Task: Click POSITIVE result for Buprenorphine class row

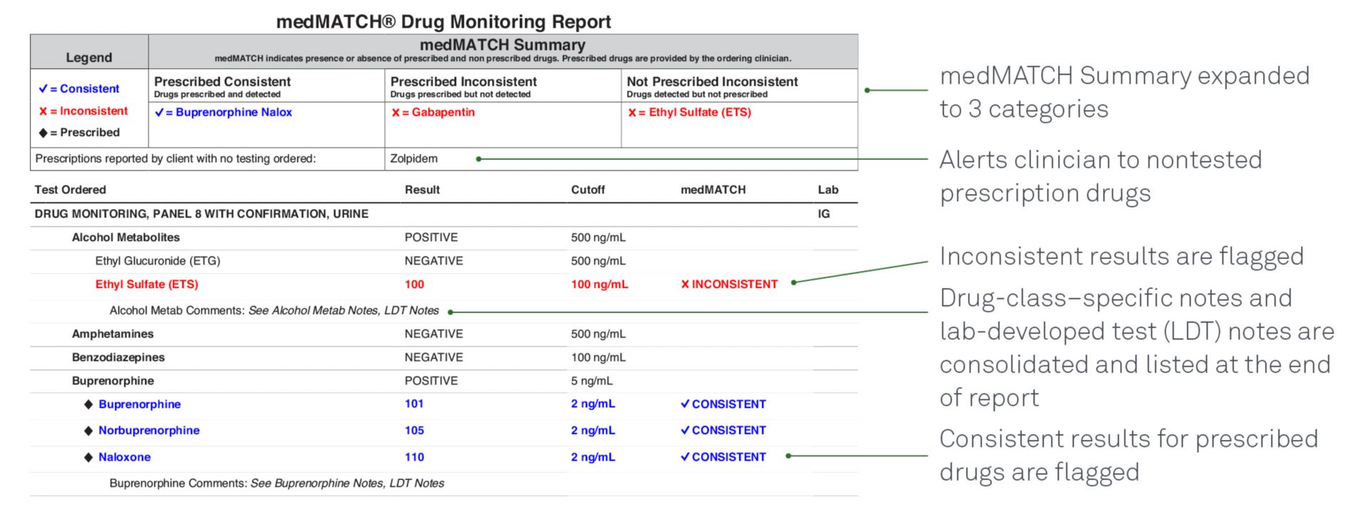Action: pos(431,380)
